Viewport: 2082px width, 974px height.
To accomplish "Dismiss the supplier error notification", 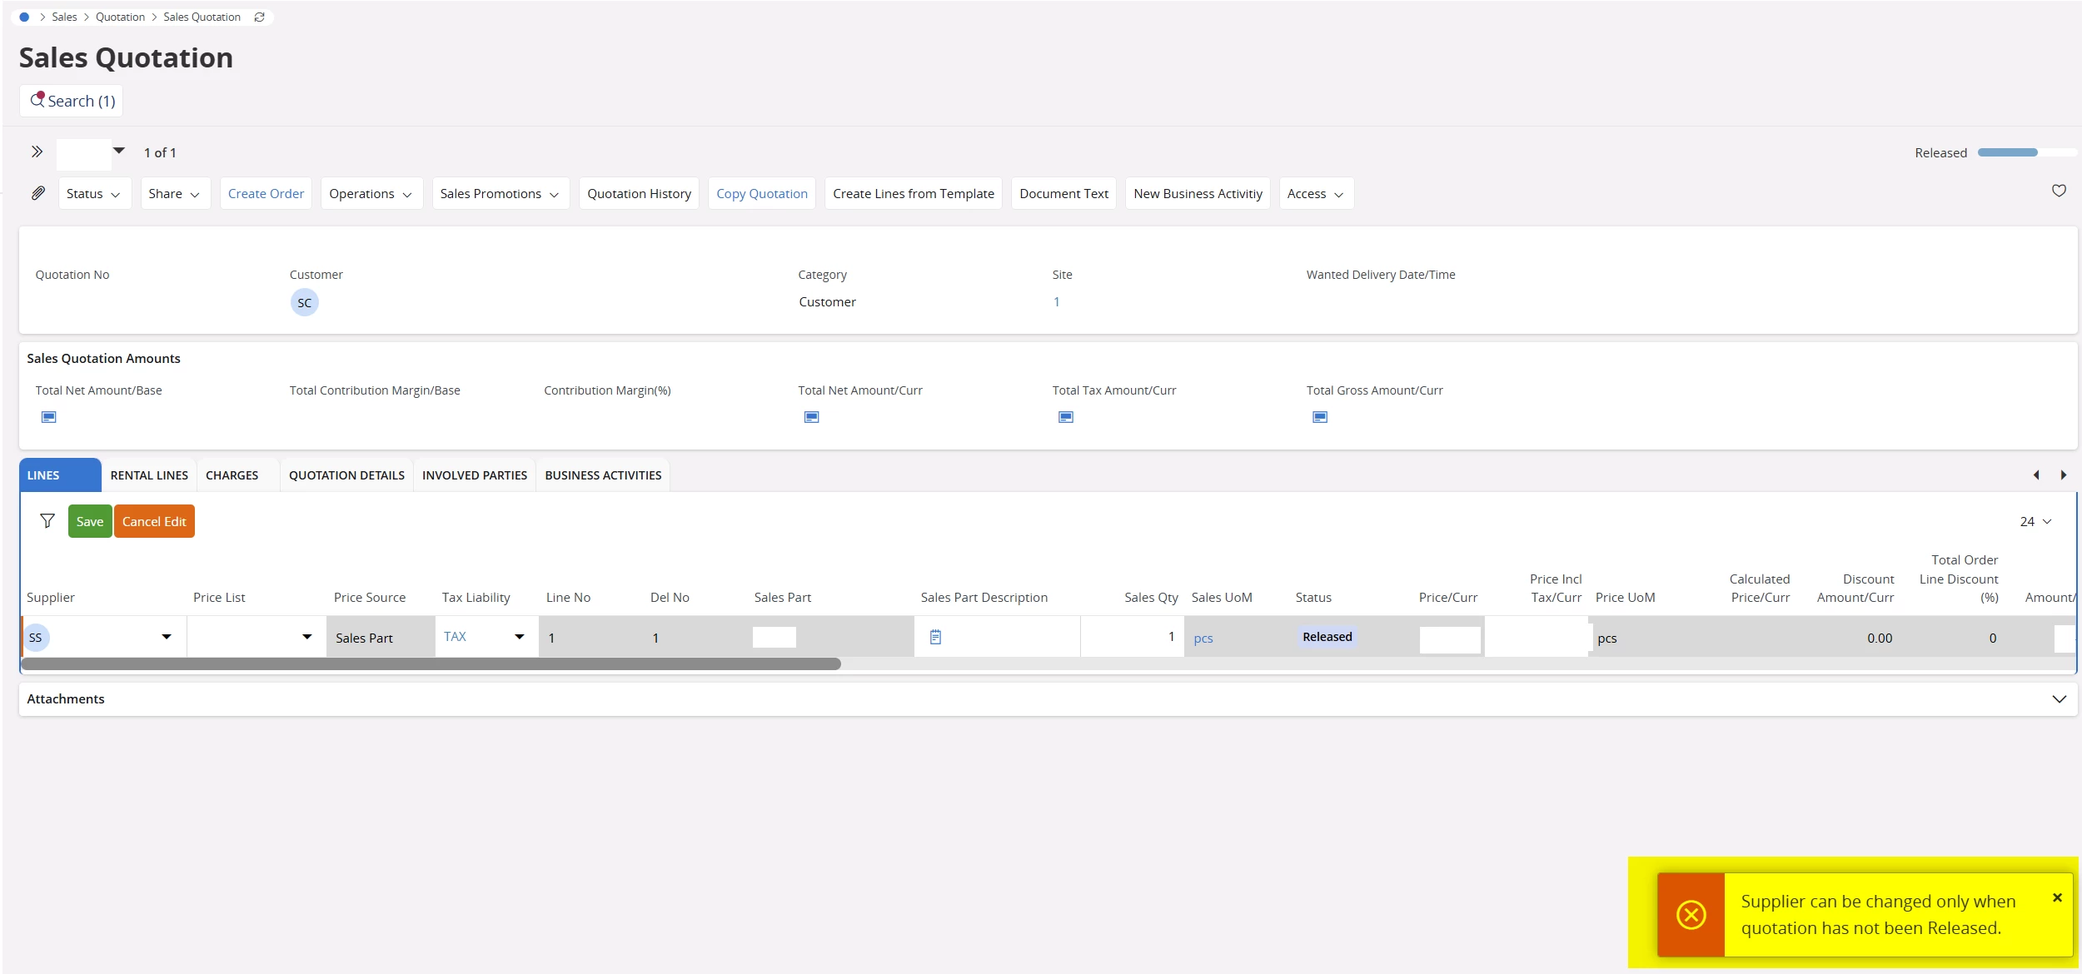I will tap(2057, 897).
